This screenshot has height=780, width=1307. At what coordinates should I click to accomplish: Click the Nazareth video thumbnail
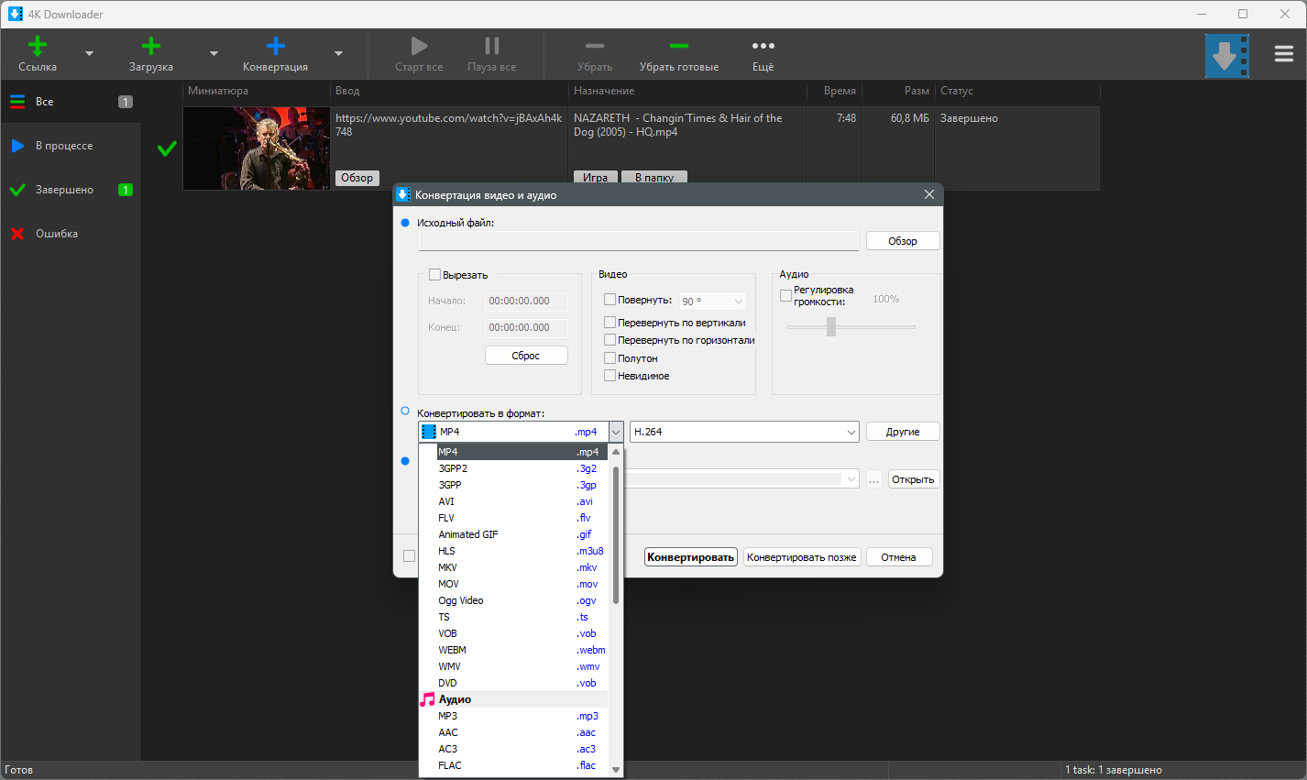click(257, 148)
